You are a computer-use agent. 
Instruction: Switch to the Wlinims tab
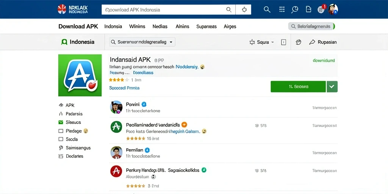pos(137,27)
